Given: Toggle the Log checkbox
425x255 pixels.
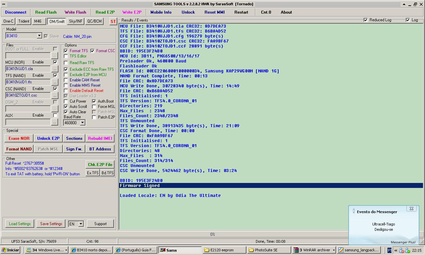Looking at the screenshot, I should (408, 20).
